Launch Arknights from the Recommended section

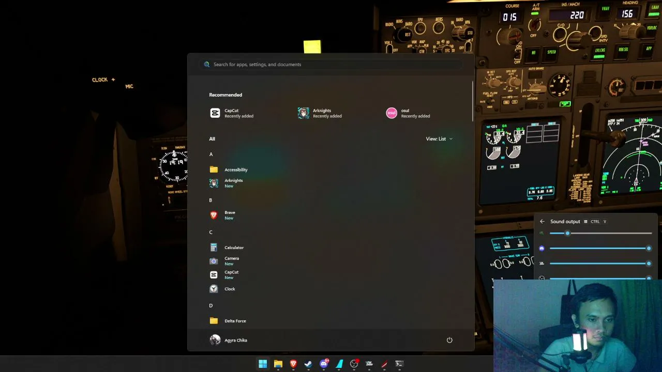[x=320, y=113]
